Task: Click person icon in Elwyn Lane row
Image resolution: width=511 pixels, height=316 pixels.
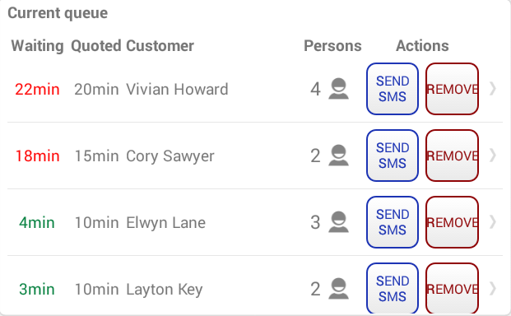Action: click(x=338, y=222)
